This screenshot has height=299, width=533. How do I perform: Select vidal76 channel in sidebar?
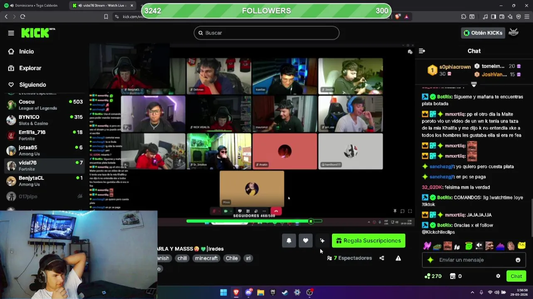tap(44, 166)
